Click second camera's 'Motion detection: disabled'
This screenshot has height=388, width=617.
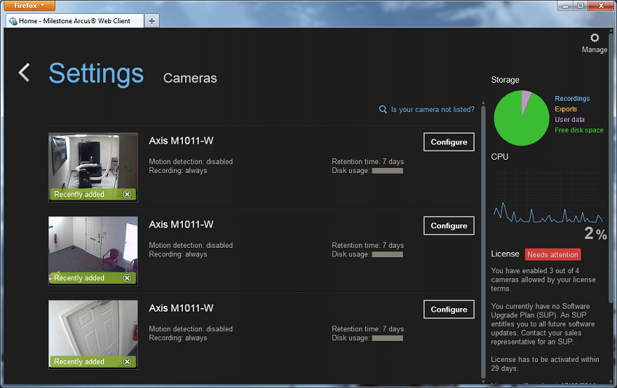[191, 245]
